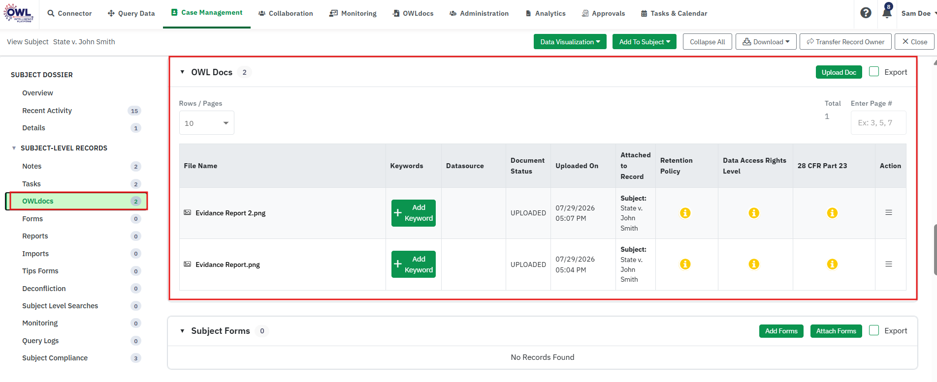Open action menu icon for Evidance Report.png
Viewport: 937px width, 382px height.
coord(889,264)
